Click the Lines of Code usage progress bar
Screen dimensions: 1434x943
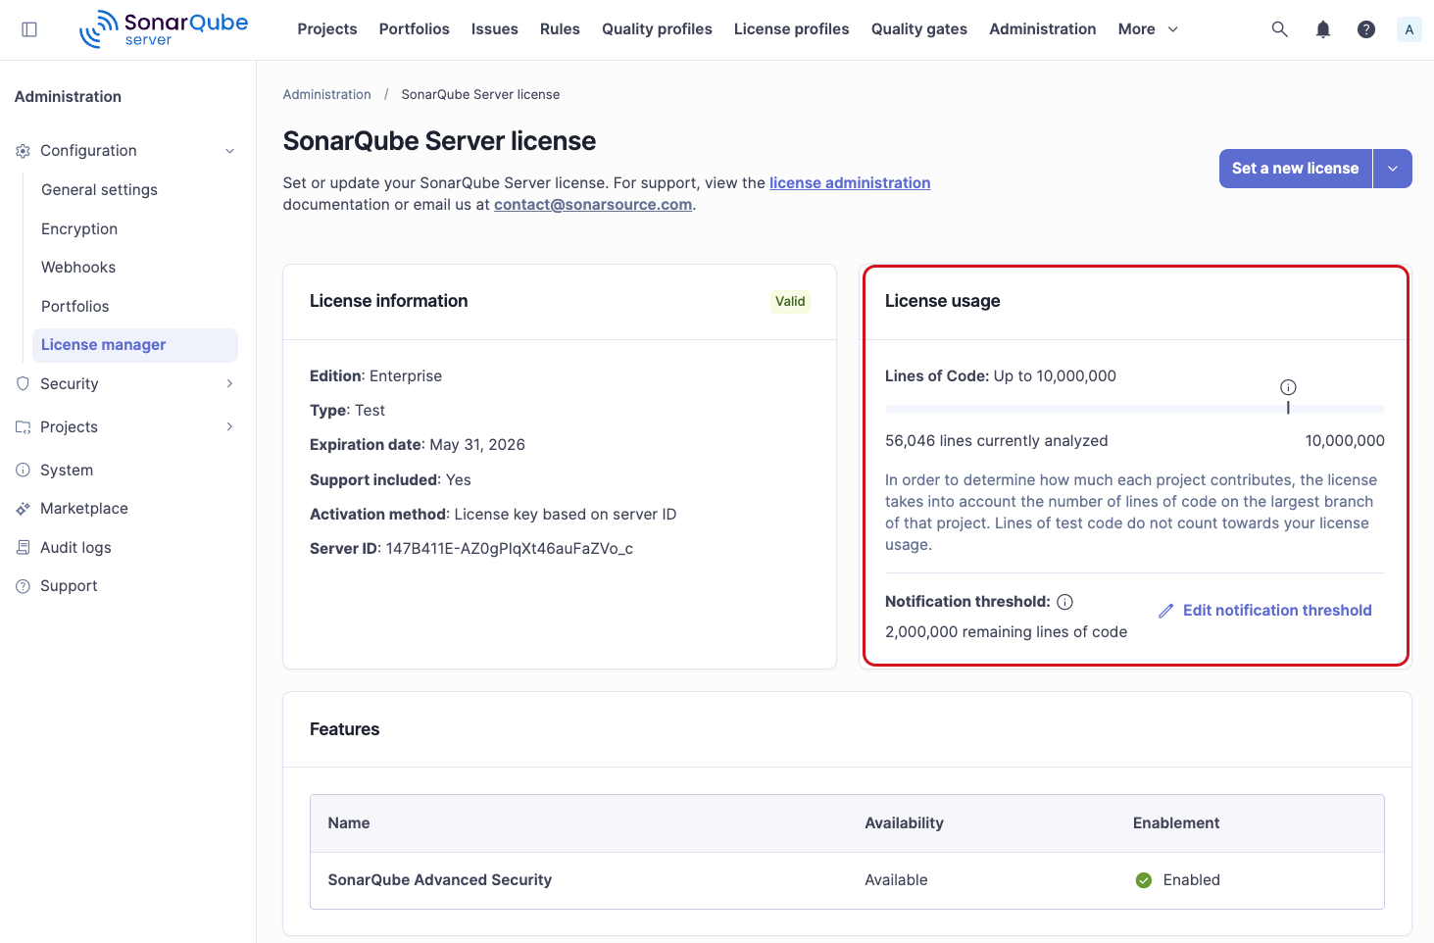(x=1135, y=409)
